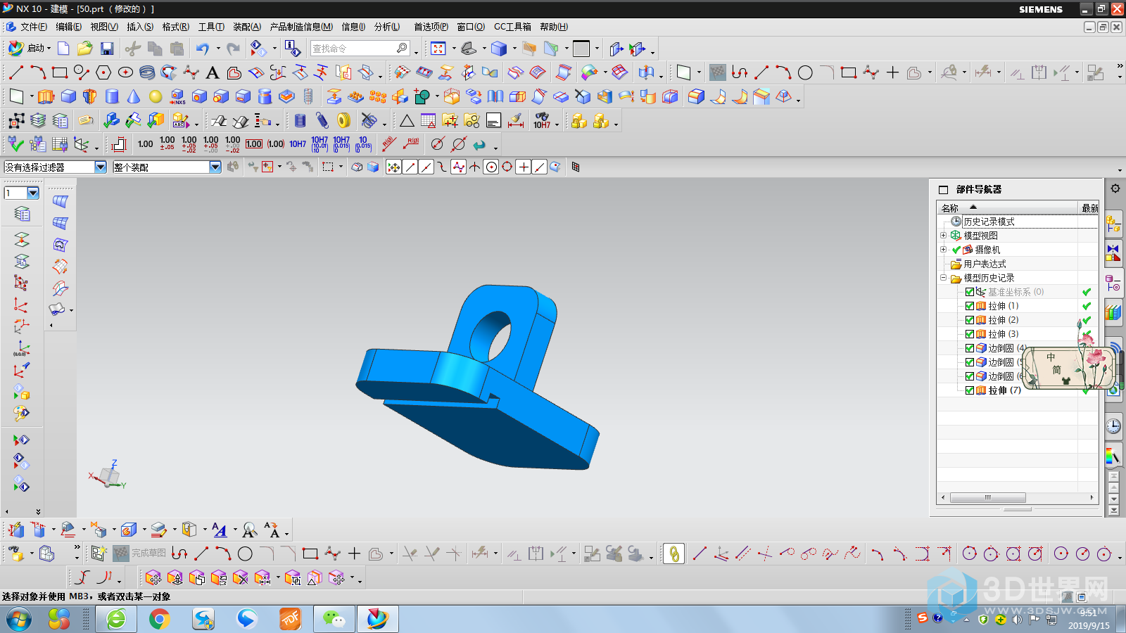This screenshot has width=1126, height=633.
Task: Click the Line tool in top curve toolbar
Action: (16, 72)
